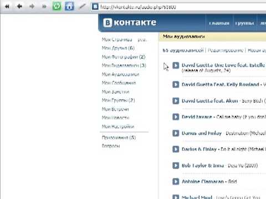This screenshot has width=266, height=199.
Task: Click the 65 аудиозаписей tab
Action: point(183,50)
